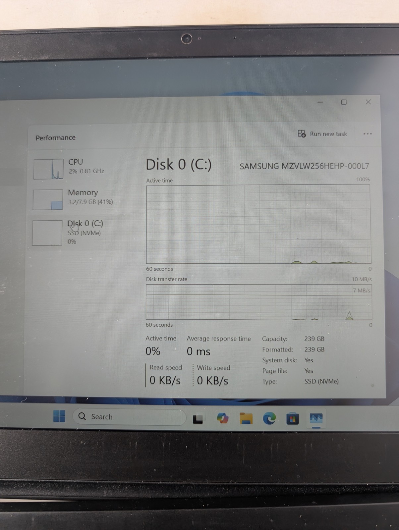The height and width of the screenshot is (530, 399).
Task: Maximize the Task Manager window
Action: pyautogui.click(x=344, y=102)
